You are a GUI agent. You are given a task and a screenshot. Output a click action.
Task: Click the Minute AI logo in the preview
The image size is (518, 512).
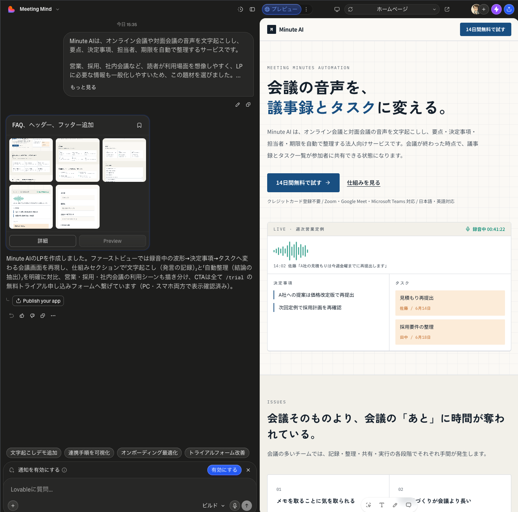coord(285,29)
